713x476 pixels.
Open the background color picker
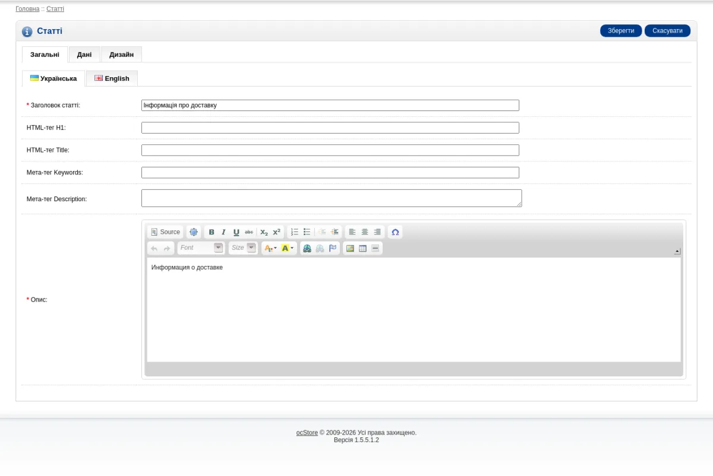tap(288, 248)
